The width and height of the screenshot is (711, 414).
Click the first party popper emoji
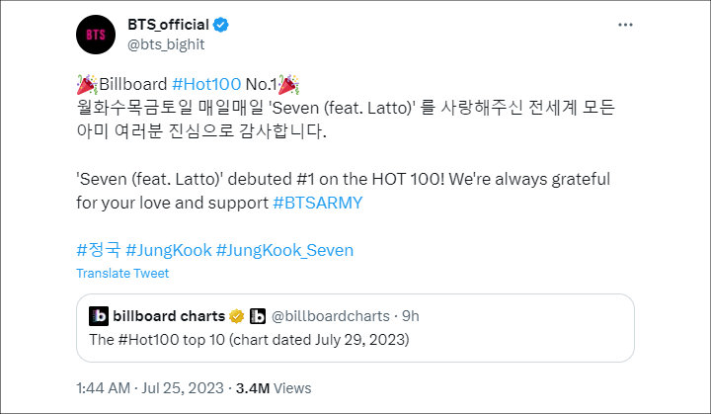pyautogui.click(x=87, y=84)
